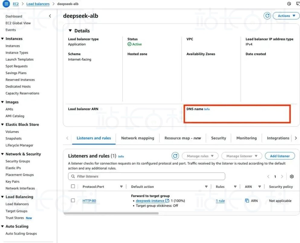Open AMI Catalog in sidebar
Viewport: 300px width, 243px height.
15,116
